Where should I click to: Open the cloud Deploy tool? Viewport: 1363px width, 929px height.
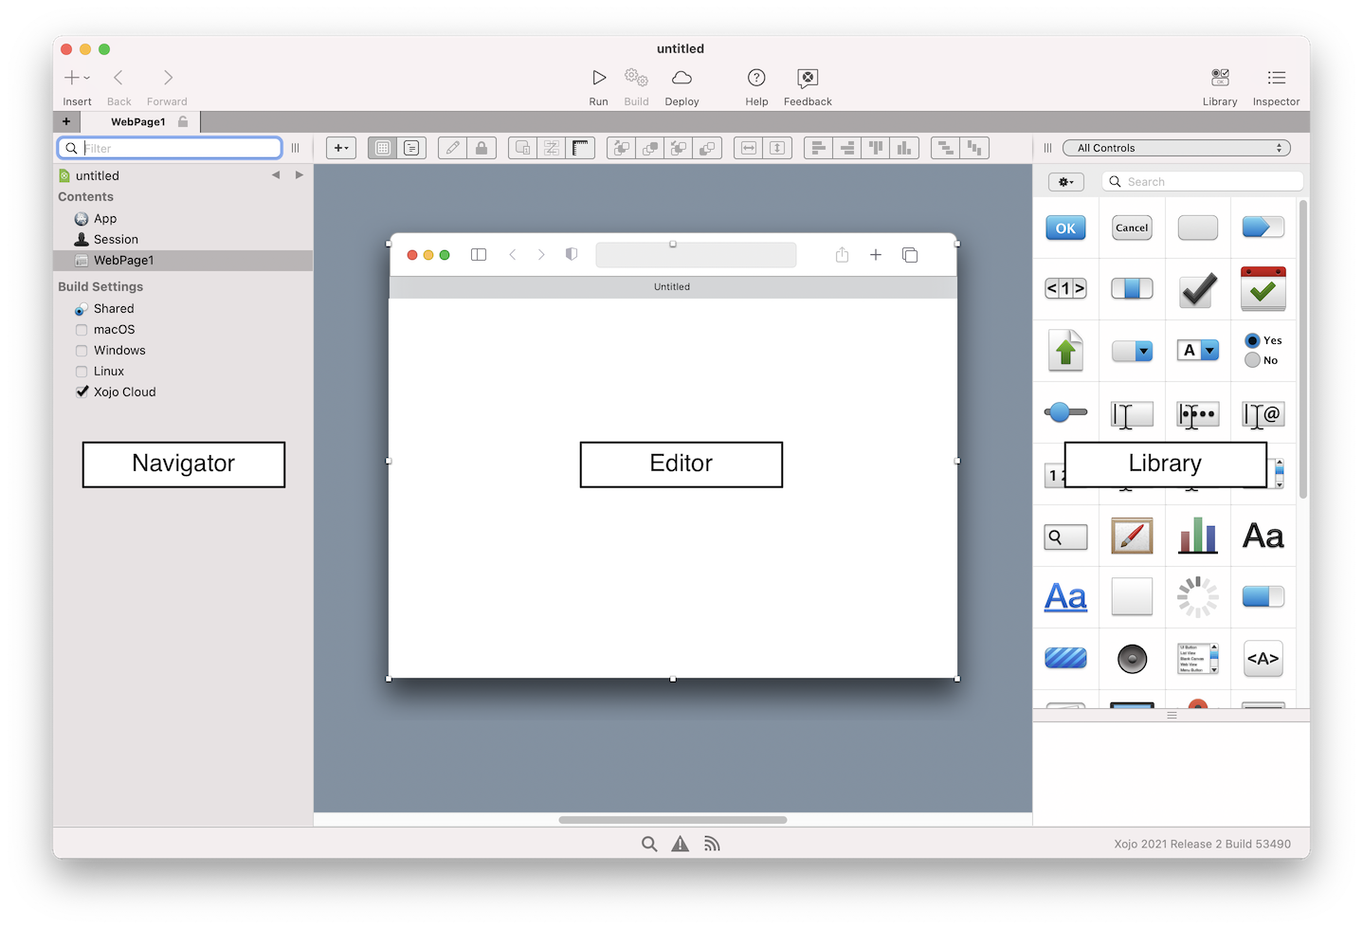pos(681,84)
